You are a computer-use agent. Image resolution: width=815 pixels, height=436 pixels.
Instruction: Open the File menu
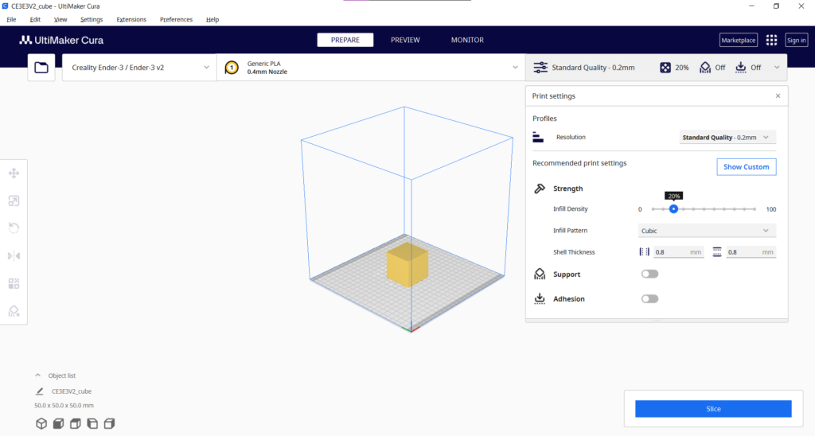pos(11,19)
